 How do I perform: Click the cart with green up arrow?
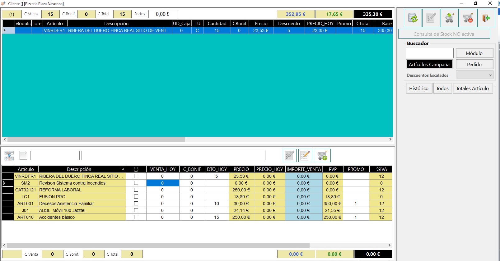pyautogui.click(x=449, y=18)
